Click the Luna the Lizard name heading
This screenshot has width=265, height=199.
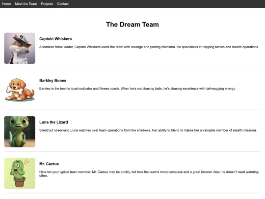click(x=53, y=122)
